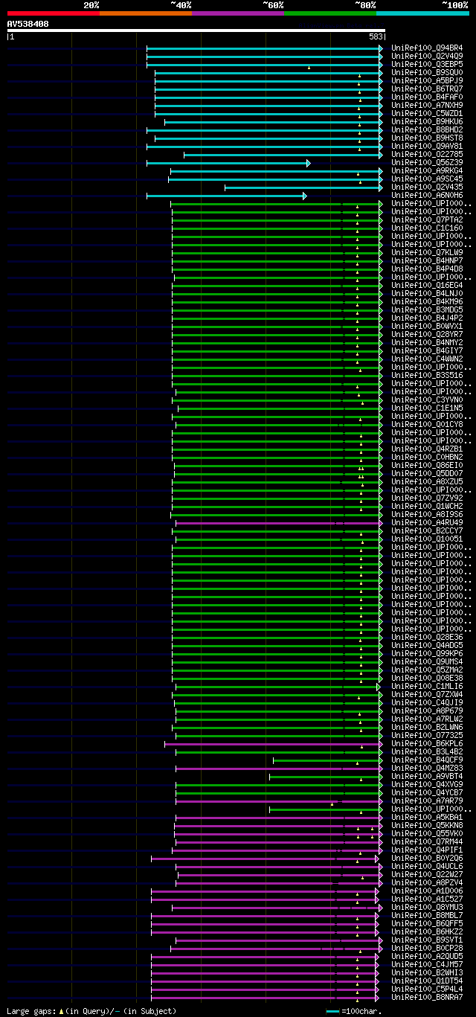Viewport: 476px width, 1017px height.
Task: Click label UniRef100_Q55VK0
Action: [x=427, y=834]
